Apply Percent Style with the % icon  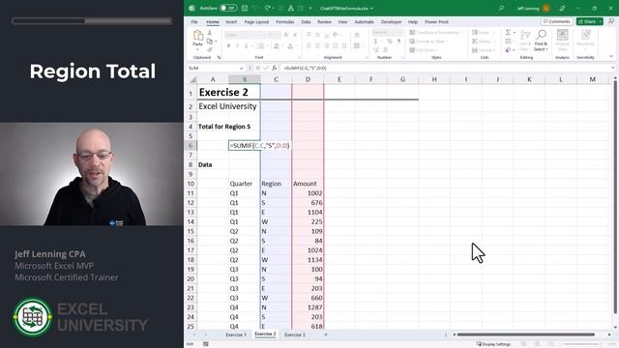point(389,41)
